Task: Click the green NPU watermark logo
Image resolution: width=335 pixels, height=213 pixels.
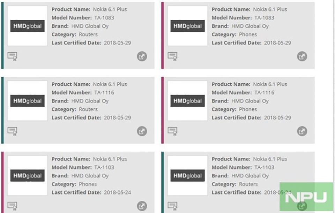Action: (x=306, y=197)
